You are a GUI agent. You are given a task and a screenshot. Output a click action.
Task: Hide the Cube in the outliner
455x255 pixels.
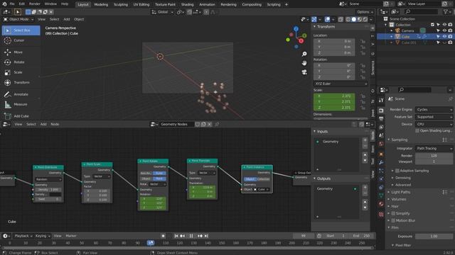(x=444, y=37)
